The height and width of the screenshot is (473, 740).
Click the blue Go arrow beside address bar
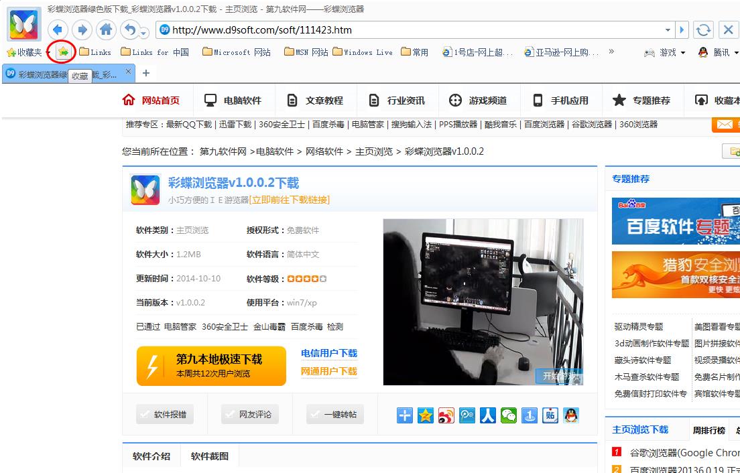click(682, 30)
